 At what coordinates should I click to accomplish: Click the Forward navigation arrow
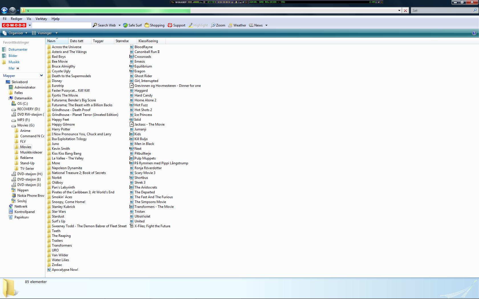12,11
